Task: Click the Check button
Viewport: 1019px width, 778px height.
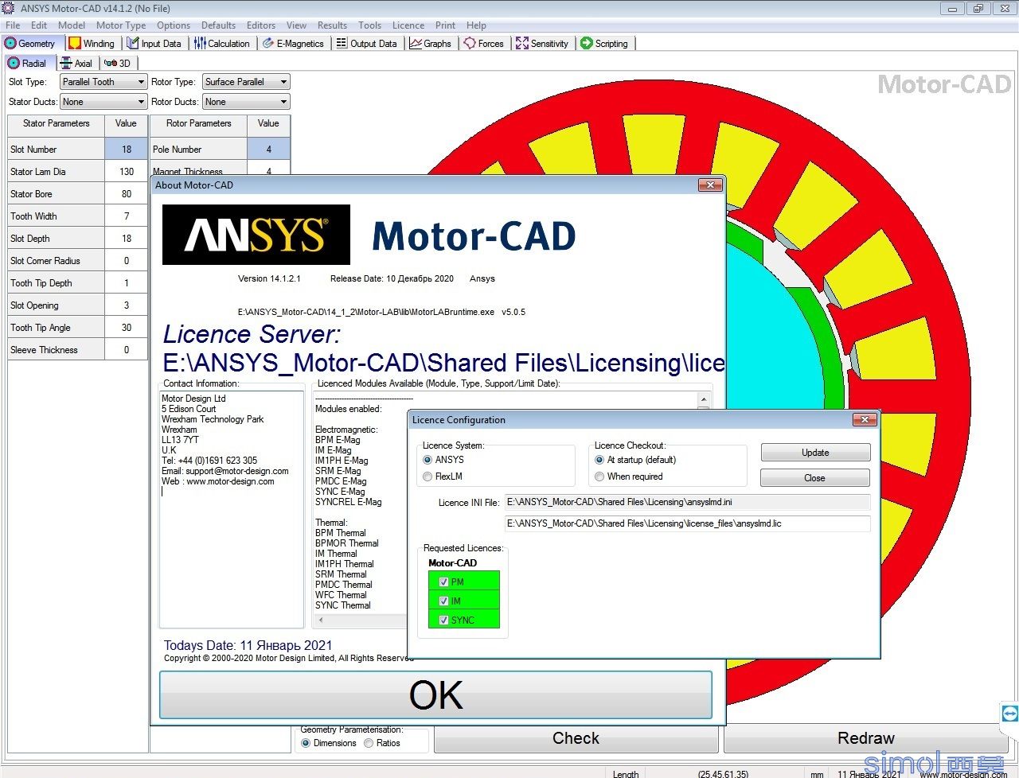Action: [576, 738]
